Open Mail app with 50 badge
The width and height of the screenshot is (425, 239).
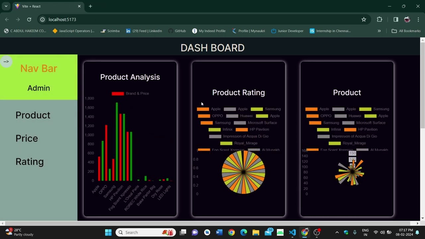click(x=268, y=232)
